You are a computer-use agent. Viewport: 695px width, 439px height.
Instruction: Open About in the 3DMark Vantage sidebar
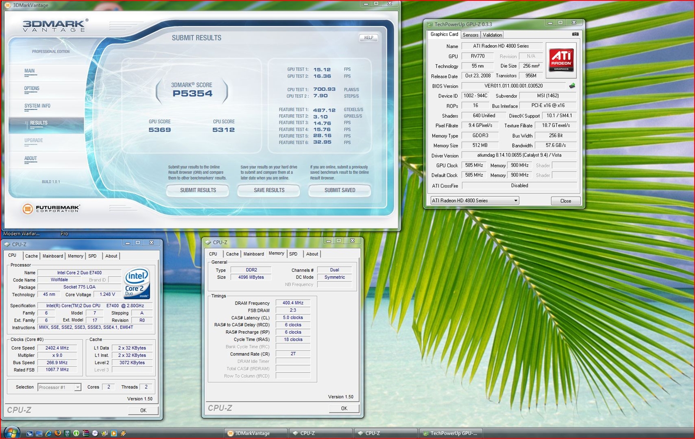click(30, 158)
